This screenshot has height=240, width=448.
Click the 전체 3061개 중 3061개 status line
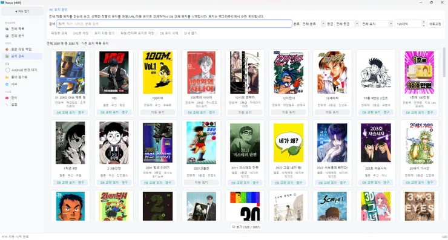[77, 44]
